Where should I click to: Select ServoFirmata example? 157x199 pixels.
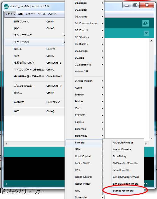(123, 170)
